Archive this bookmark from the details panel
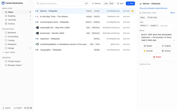 pyautogui.click(x=166, y=51)
